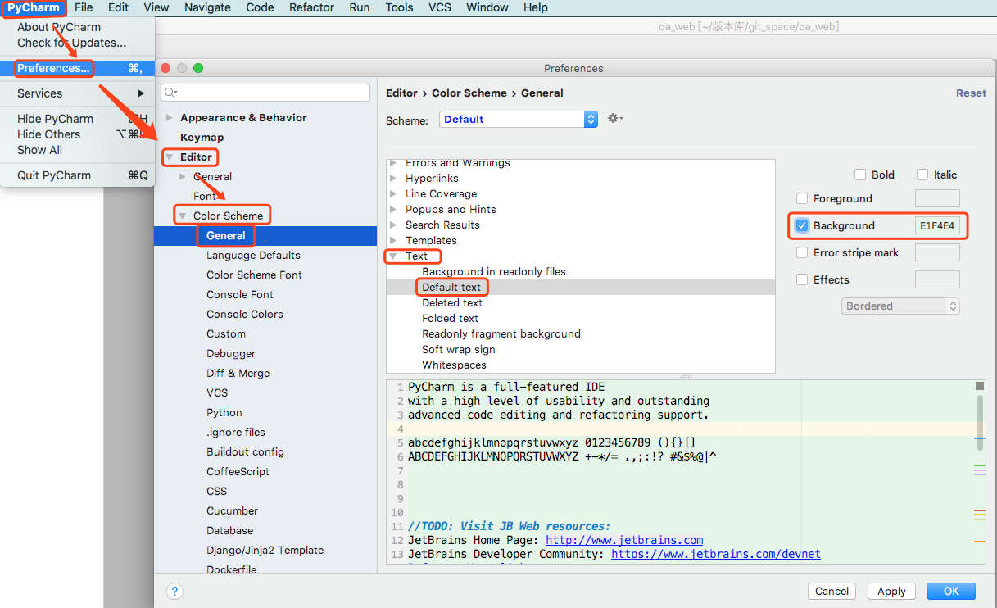Open the PyCharm application menu

(x=34, y=7)
